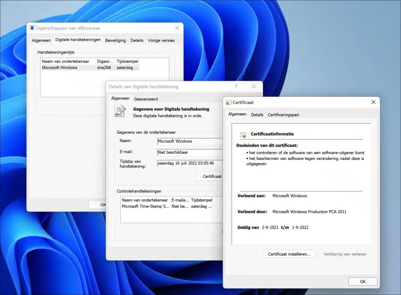Click the dllhost.exe title bar icon

32,28
